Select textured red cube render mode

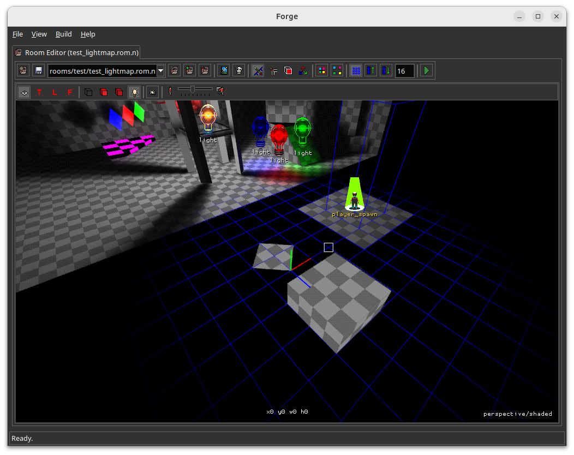119,92
